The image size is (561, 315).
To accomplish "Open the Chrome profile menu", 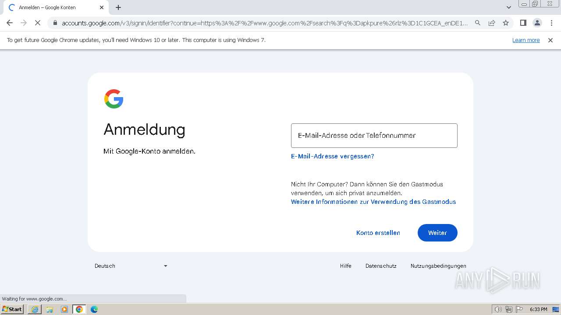I will pos(537,23).
